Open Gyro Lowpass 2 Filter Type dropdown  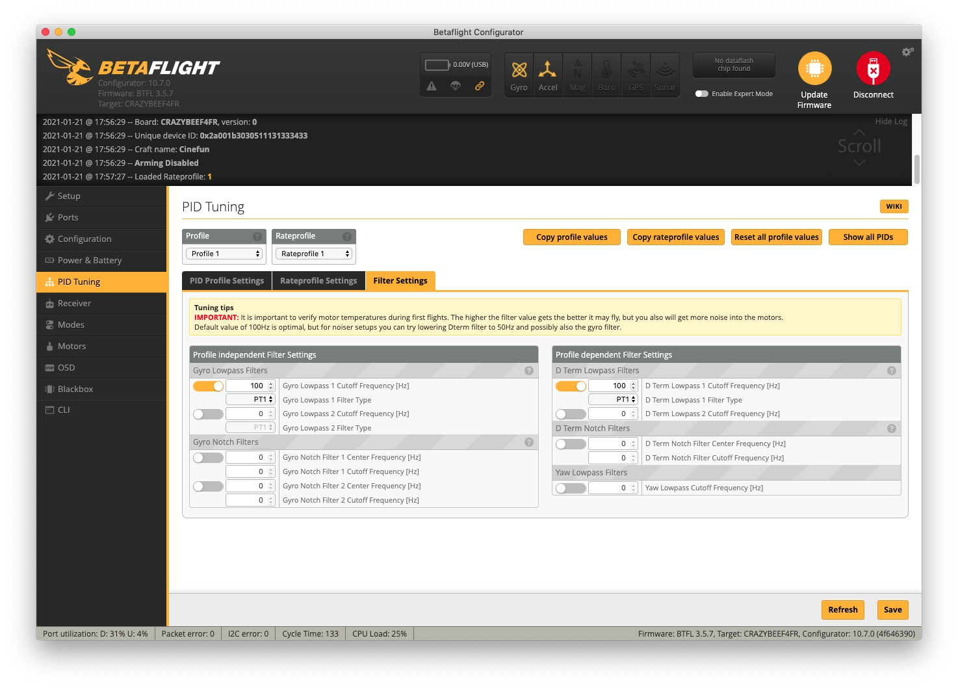[x=250, y=428]
